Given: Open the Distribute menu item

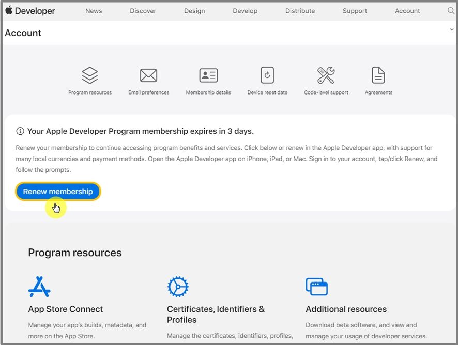Looking at the screenshot, I should [x=300, y=11].
